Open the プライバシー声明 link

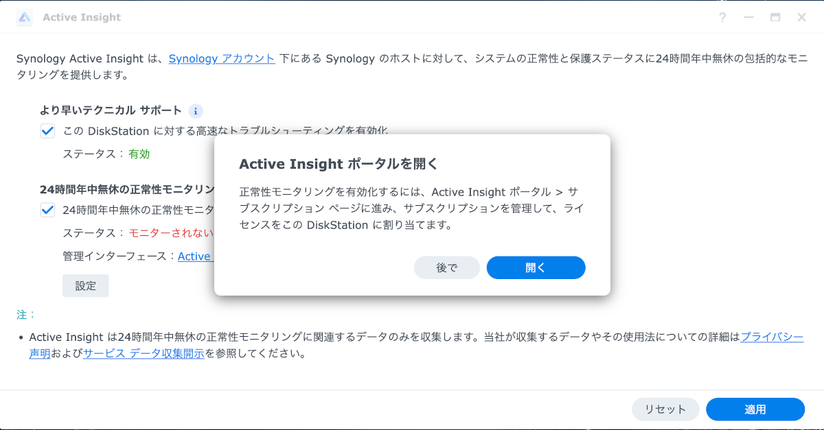(x=772, y=337)
